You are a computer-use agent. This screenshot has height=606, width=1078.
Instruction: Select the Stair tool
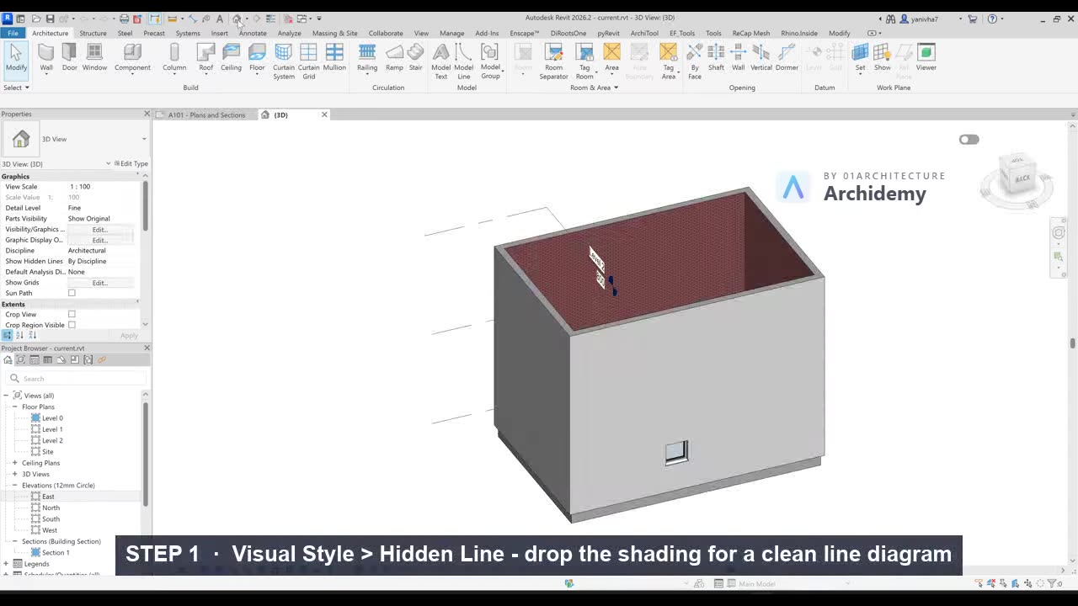click(415, 57)
